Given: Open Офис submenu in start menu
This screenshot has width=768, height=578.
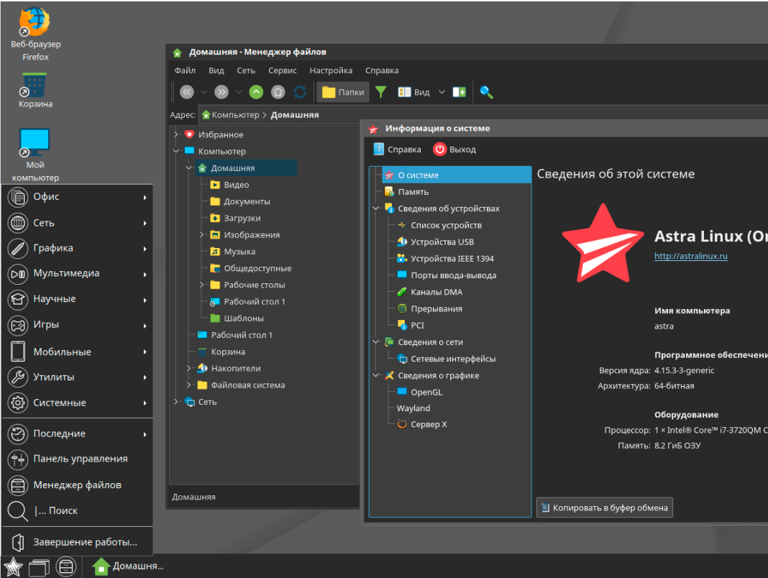Looking at the screenshot, I should click(78, 197).
